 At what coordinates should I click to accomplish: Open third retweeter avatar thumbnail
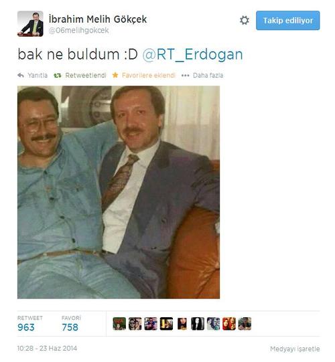(151, 324)
